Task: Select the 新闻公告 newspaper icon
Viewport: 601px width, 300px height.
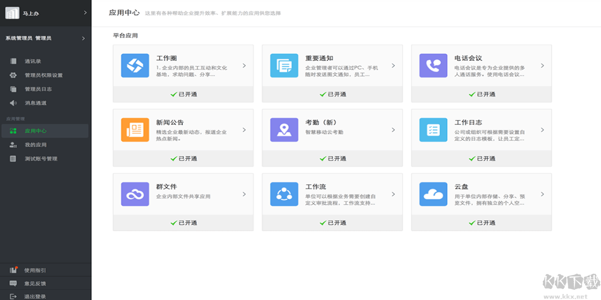Action: click(134, 129)
